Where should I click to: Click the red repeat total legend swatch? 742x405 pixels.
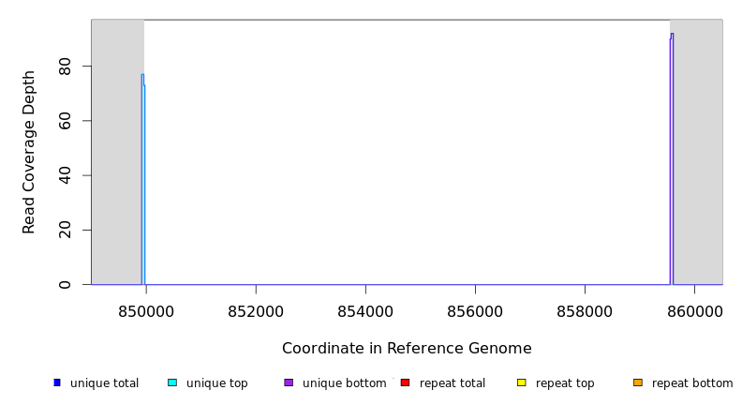tap(405, 382)
